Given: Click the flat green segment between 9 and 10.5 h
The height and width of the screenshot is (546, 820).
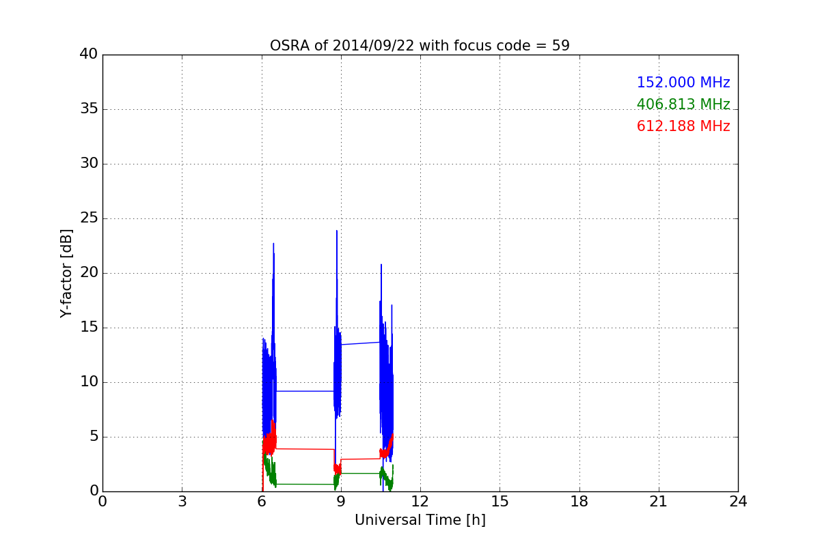Looking at the screenshot, I should [x=360, y=473].
